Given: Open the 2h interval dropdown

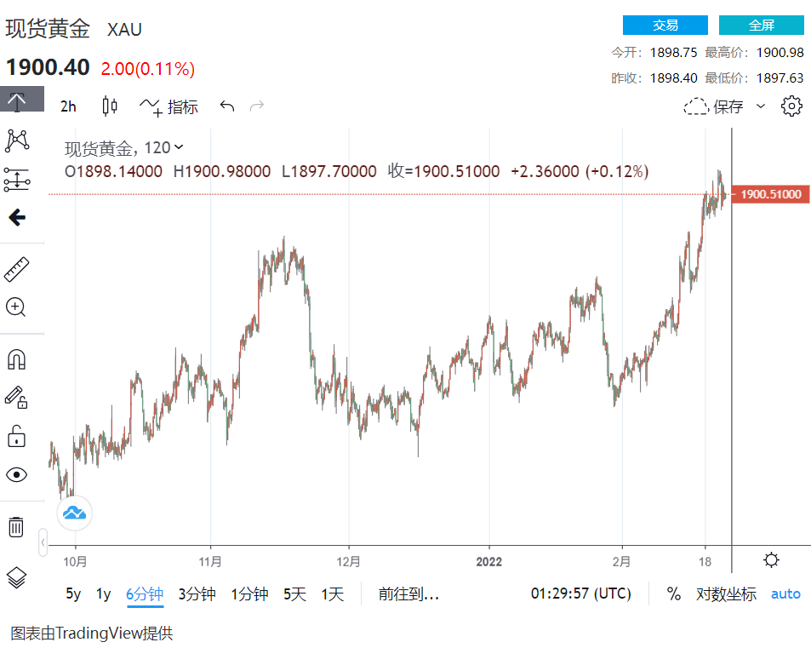Looking at the screenshot, I should (x=68, y=106).
